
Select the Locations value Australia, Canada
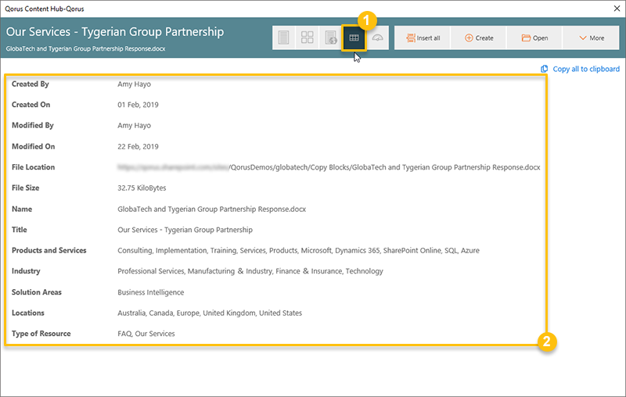(210, 313)
